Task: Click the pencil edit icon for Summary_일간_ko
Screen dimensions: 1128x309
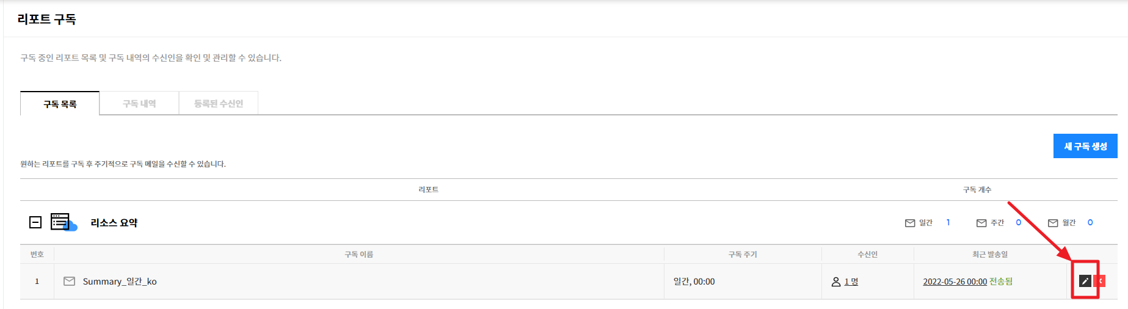Action: pos(1085,281)
